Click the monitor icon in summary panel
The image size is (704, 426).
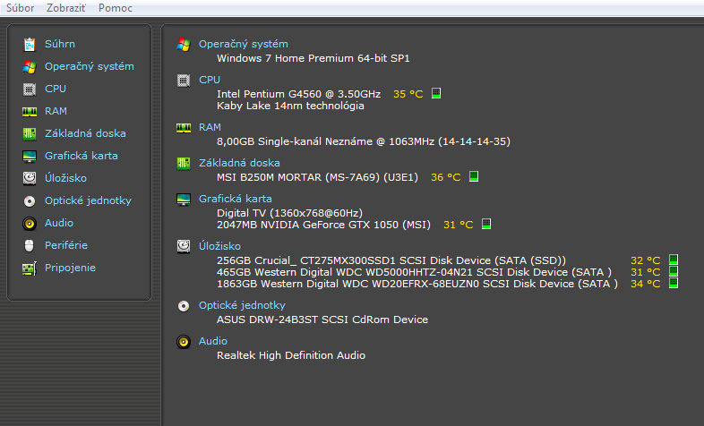(184, 200)
